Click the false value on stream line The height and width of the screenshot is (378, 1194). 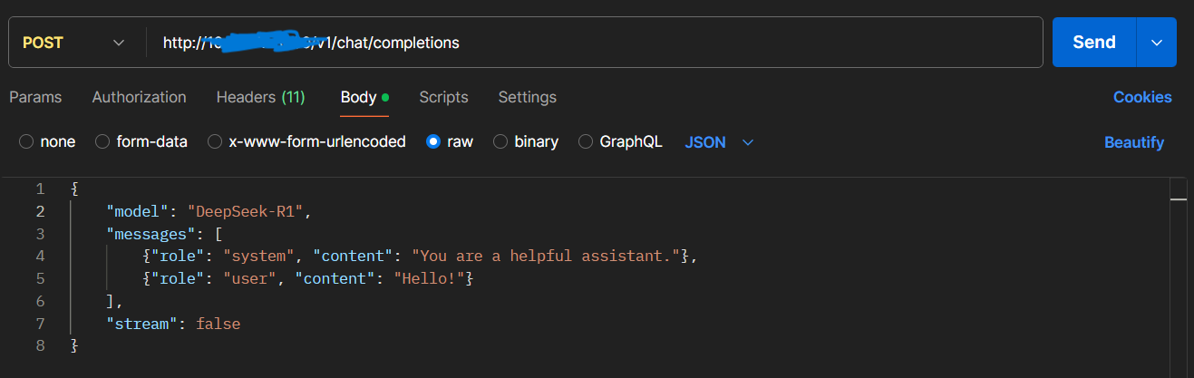(x=218, y=323)
